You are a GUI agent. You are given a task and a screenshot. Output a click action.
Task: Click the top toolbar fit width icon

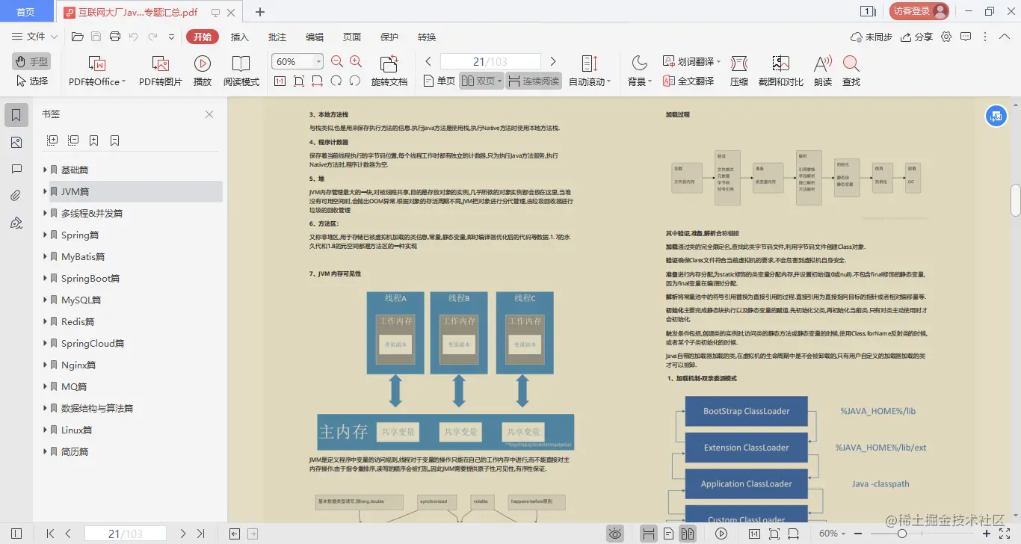[318, 81]
